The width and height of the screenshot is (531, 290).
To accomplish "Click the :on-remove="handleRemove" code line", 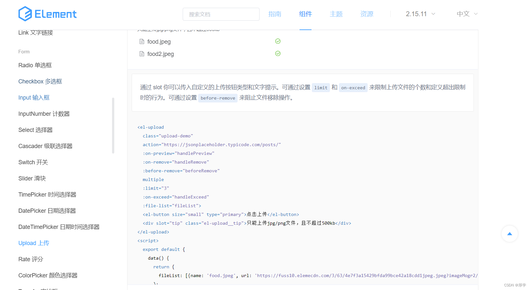I will [176, 162].
